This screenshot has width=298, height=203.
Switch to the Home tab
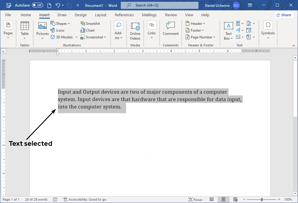26,15
